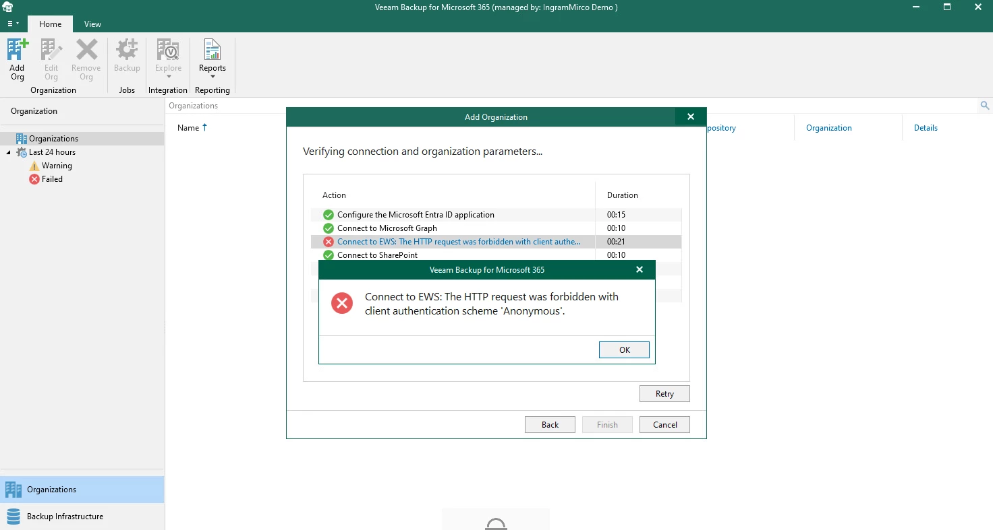This screenshot has height=530, width=993.
Task: Select 'Connect to SharePoint' row
Action: 496,255
